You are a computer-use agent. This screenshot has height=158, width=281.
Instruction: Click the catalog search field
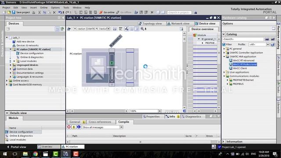tap(243, 39)
